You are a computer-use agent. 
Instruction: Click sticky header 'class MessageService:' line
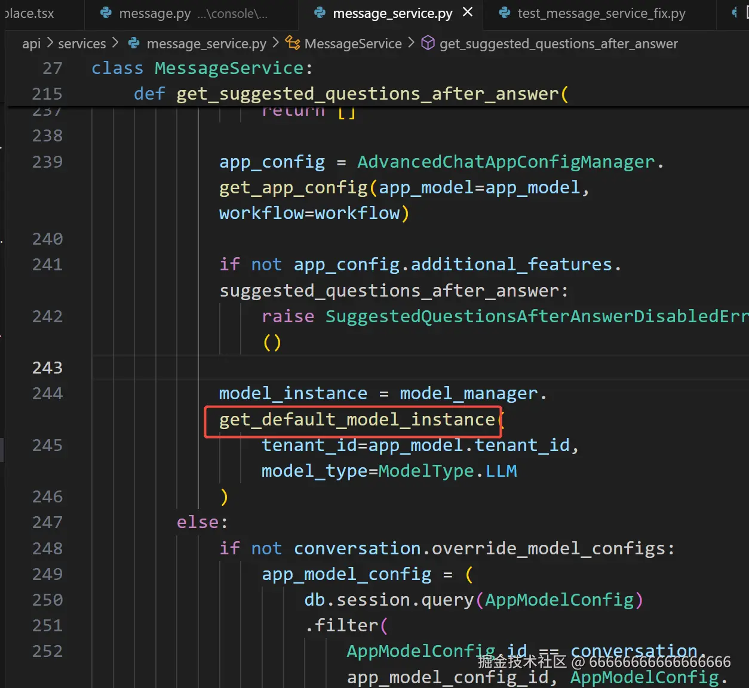[x=202, y=68]
